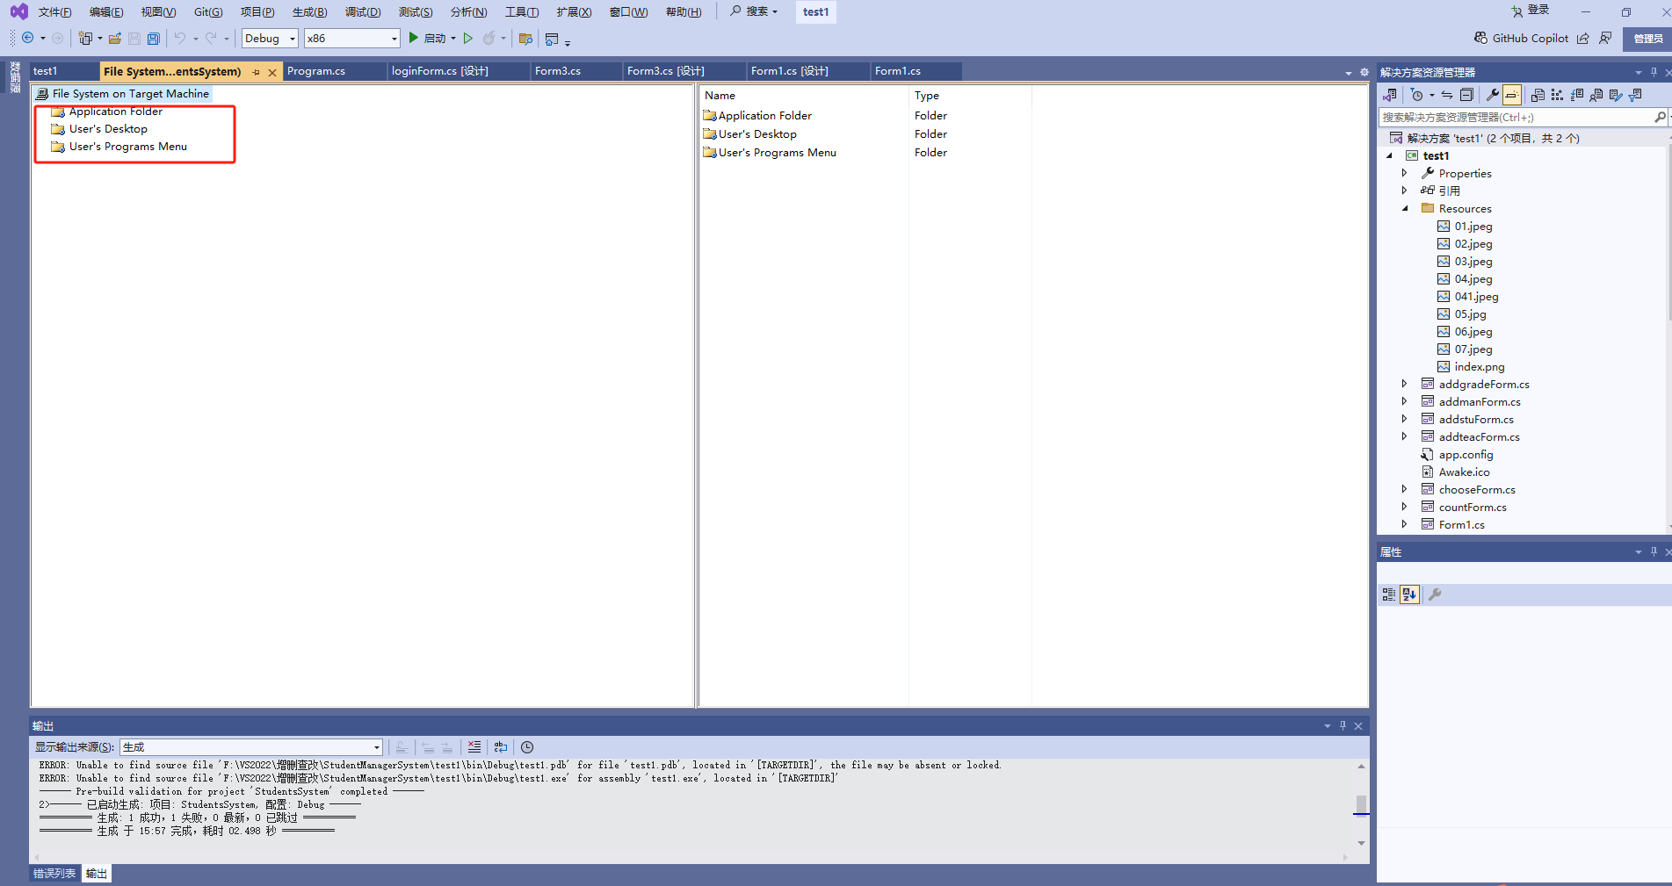Screen dimensions: 1672x886
Task: Click the save all icon
Action: click(154, 38)
